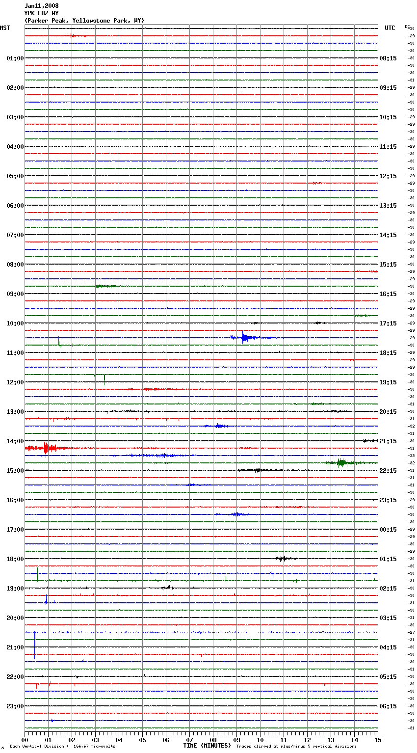Select the 22:00 MST hour label
Screen dimensions: 417x753
[15, 677]
